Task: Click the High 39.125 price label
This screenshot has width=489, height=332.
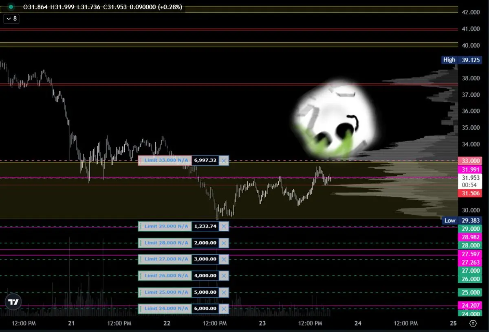Action: 462,60
